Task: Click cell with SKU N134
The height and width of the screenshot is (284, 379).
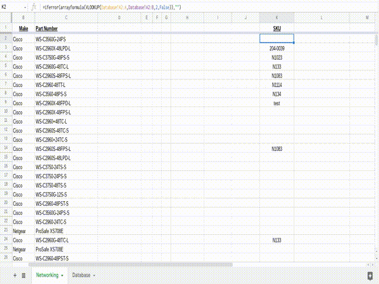Action: (x=277, y=94)
